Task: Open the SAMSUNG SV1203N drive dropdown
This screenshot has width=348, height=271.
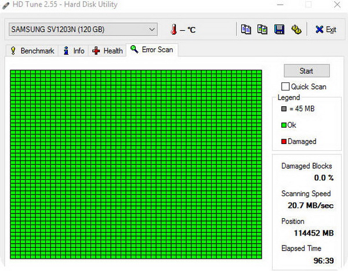Action: [82, 29]
